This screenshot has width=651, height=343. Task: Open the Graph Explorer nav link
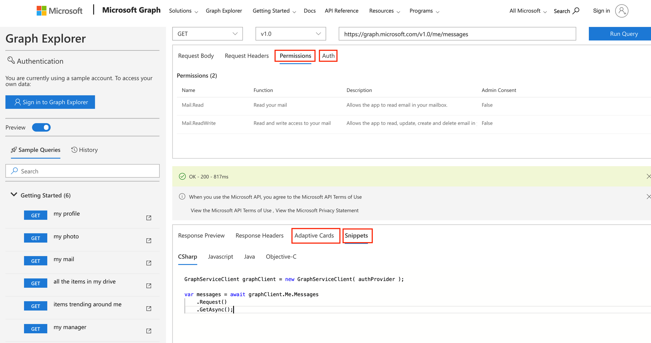224,11
